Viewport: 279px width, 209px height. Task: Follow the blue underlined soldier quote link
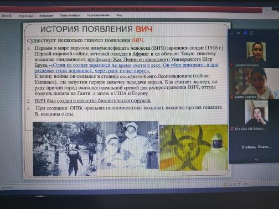[126, 68]
